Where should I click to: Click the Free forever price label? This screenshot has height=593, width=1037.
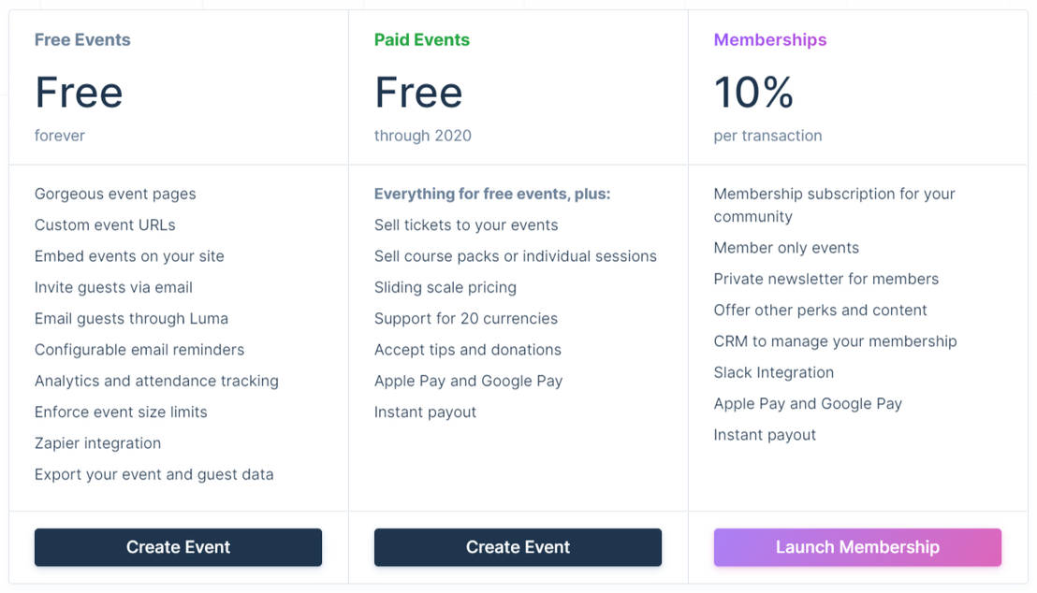tap(78, 92)
